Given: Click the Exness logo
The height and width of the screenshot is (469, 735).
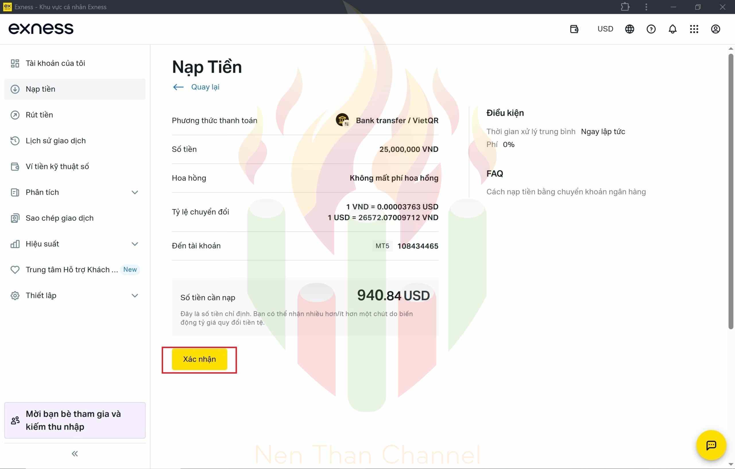Looking at the screenshot, I should coord(41,29).
